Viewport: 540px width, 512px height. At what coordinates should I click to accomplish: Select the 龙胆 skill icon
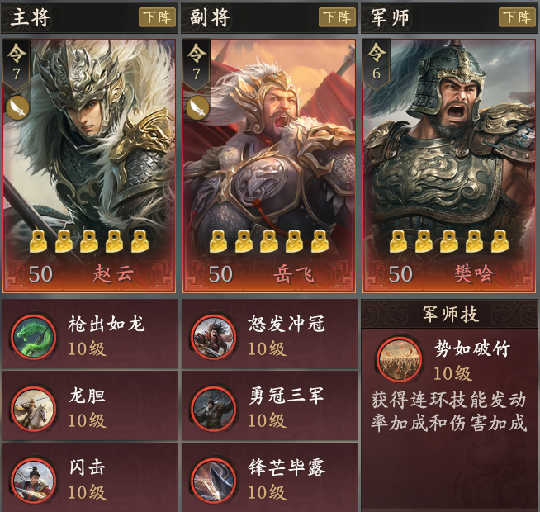(33, 409)
